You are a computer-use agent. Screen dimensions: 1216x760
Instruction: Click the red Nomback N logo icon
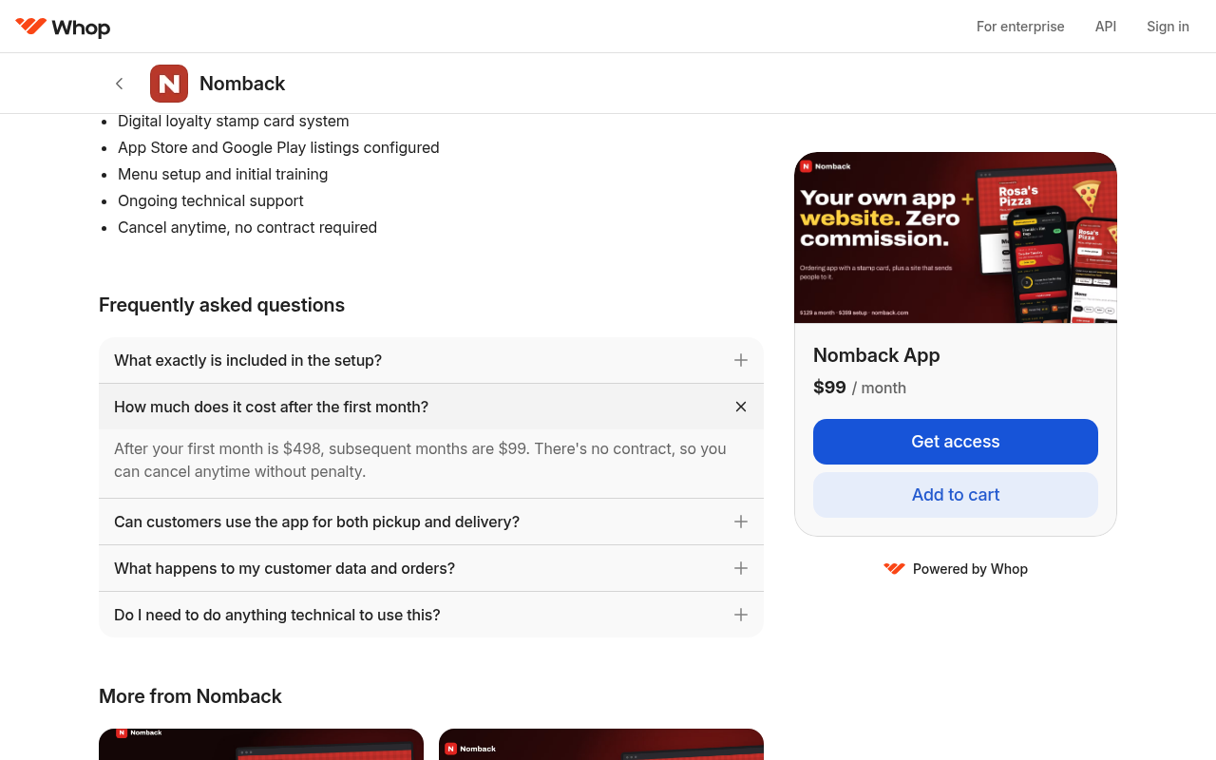pyautogui.click(x=169, y=84)
